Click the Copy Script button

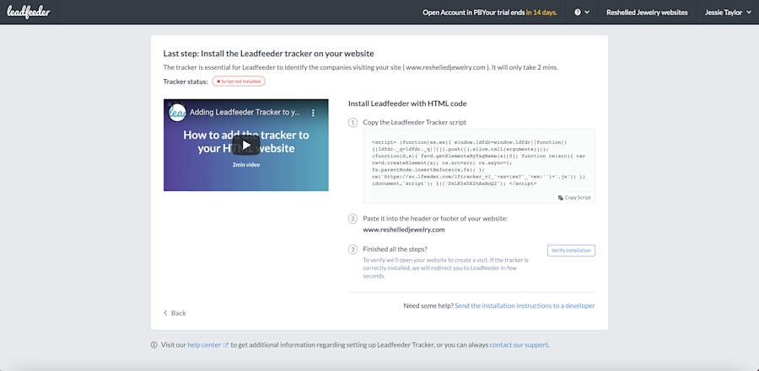[x=574, y=198]
